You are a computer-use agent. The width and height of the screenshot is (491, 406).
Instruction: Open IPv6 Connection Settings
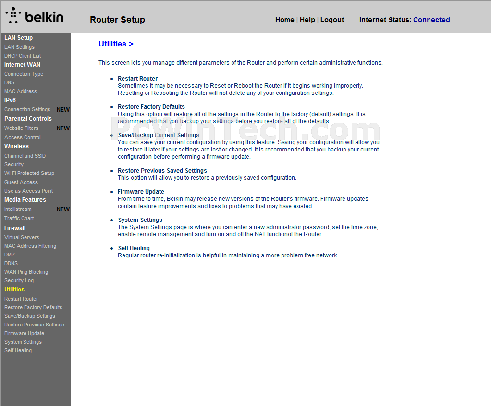pos(27,110)
